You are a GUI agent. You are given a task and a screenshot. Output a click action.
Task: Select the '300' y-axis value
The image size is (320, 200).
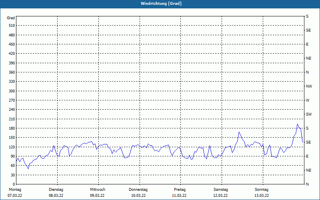[12, 91]
